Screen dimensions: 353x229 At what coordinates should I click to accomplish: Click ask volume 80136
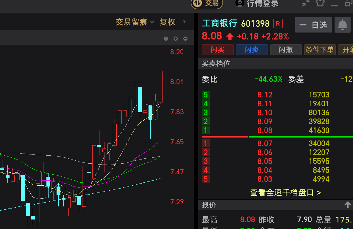(x=319, y=113)
